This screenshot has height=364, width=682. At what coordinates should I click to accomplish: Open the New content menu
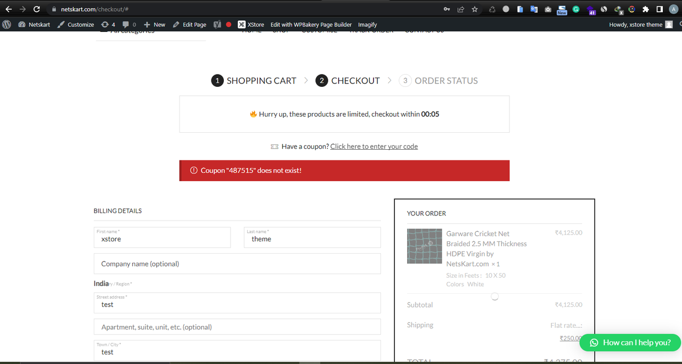155,25
